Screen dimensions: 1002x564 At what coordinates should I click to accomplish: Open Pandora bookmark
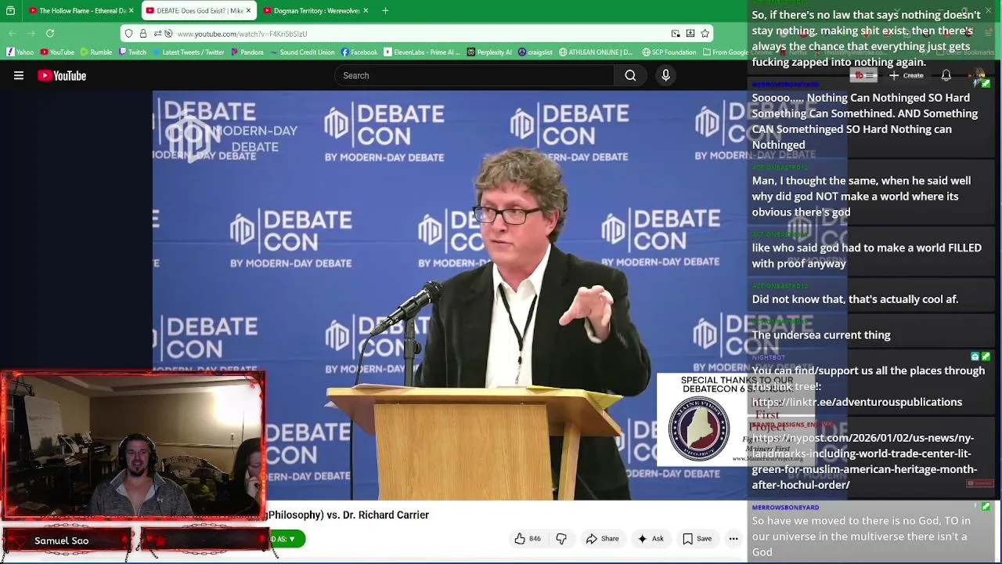tap(247, 52)
